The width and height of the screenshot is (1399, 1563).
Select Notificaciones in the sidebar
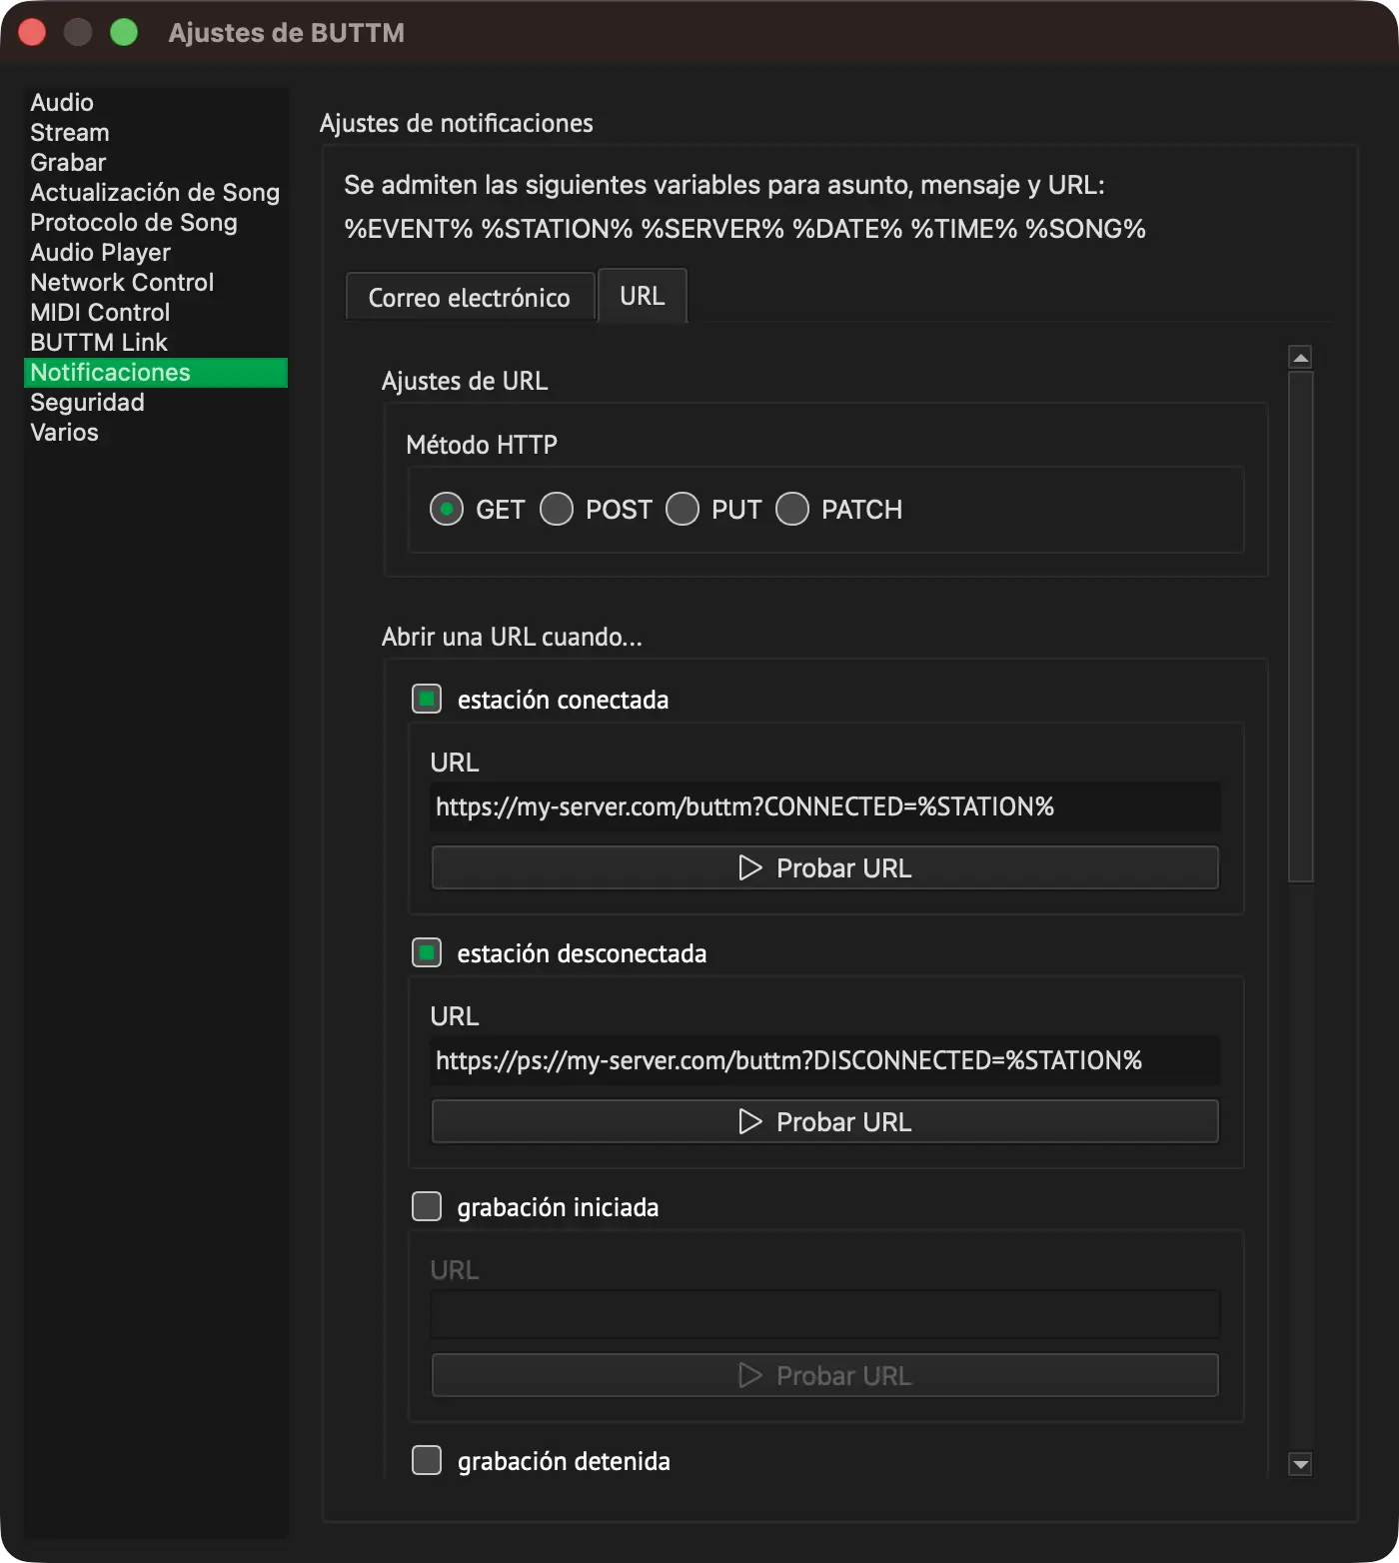point(156,373)
